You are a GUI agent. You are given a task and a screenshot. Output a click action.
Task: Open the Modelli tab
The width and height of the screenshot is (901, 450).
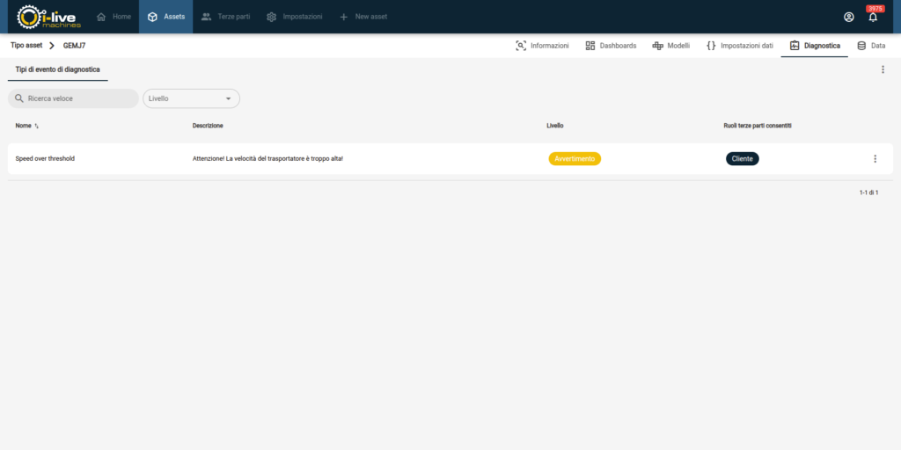pos(670,45)
